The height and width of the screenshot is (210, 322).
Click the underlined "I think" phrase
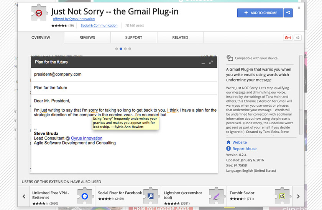pyautogui.click(x=173, y=110)
